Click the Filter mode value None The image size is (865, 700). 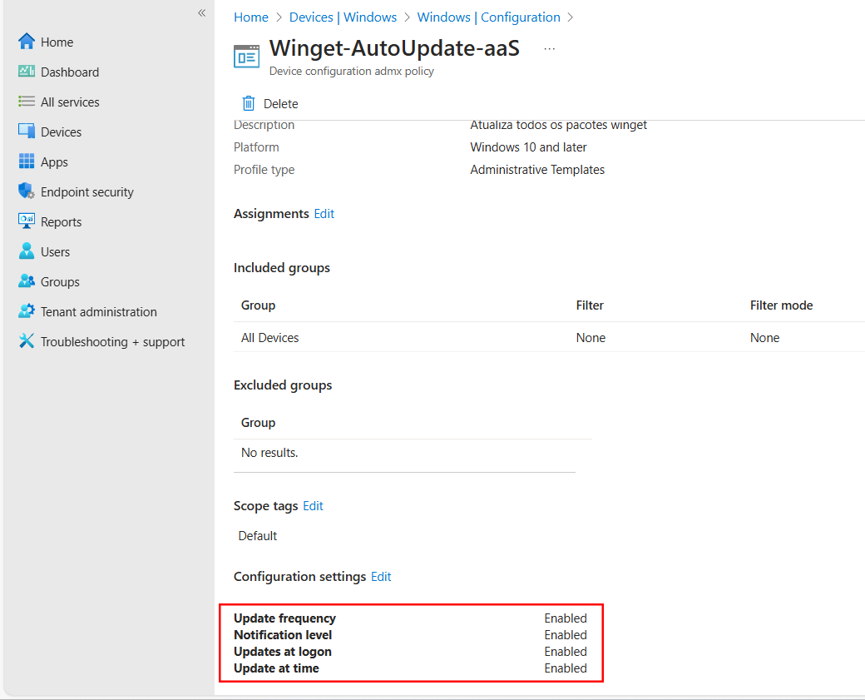click(x=764, y=338)
